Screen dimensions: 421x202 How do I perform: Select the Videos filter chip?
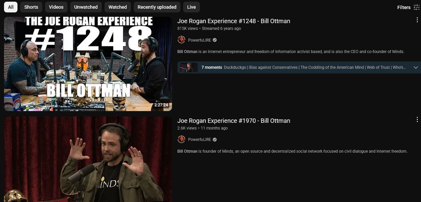(56, 7)
